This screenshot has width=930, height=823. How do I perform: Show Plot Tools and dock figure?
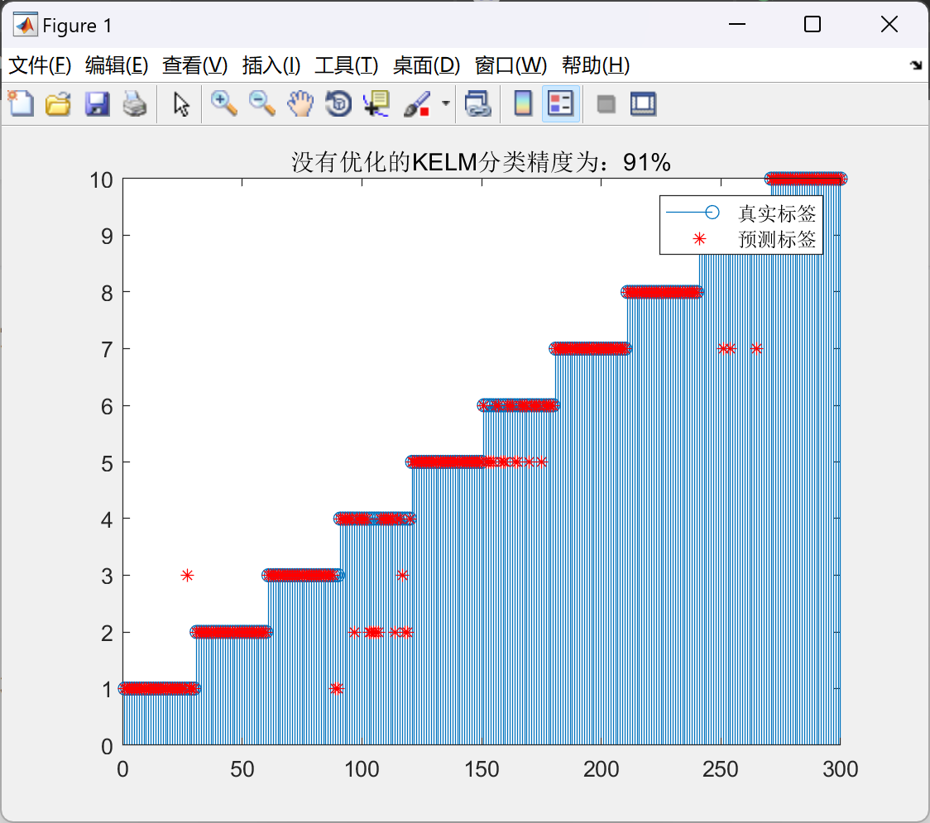pos(643,103)
